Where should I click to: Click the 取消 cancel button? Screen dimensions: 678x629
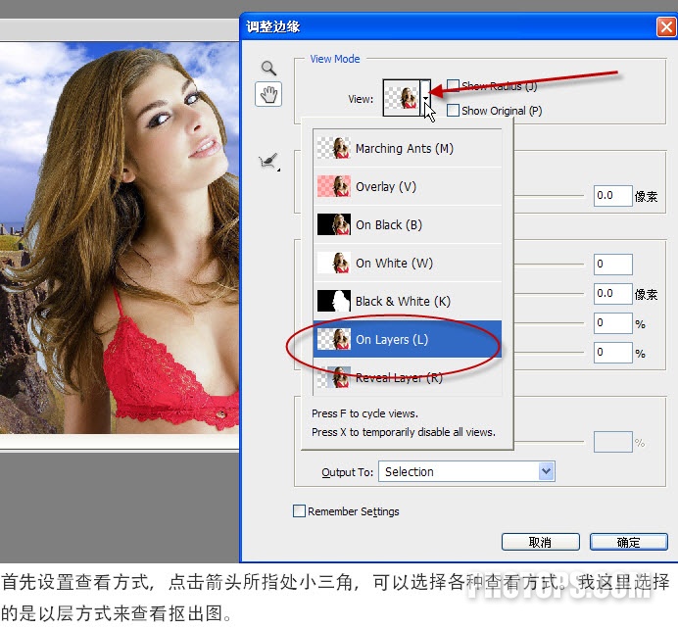click(x=540, y=542)
